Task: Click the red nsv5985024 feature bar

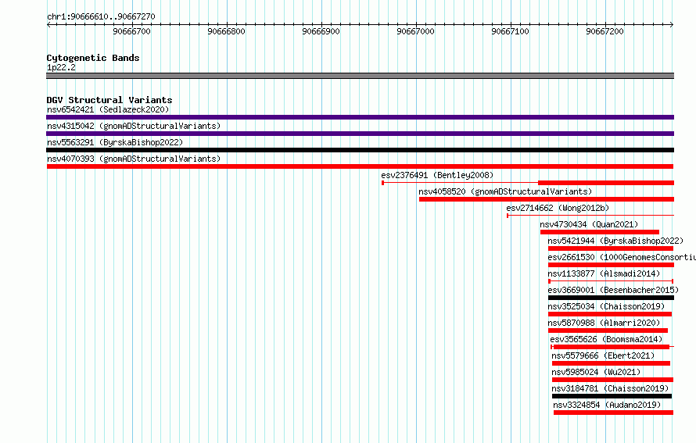Action: click(612, 380)
